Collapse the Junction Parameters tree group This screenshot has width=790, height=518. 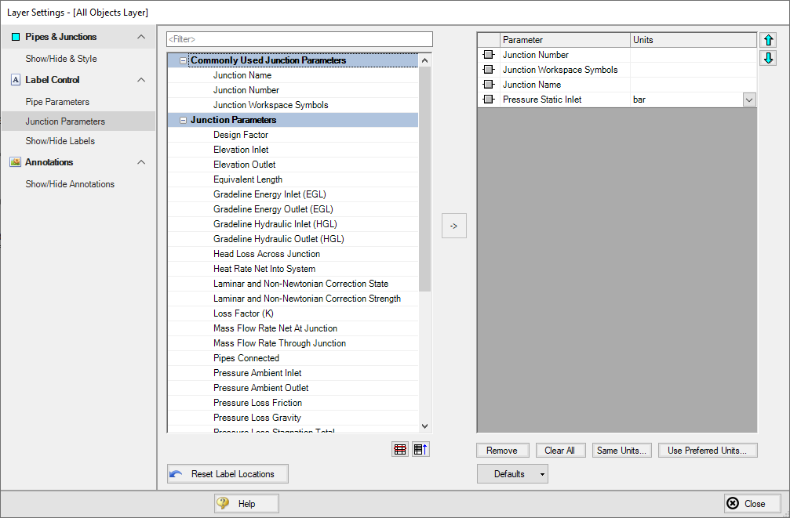[184, 120]
